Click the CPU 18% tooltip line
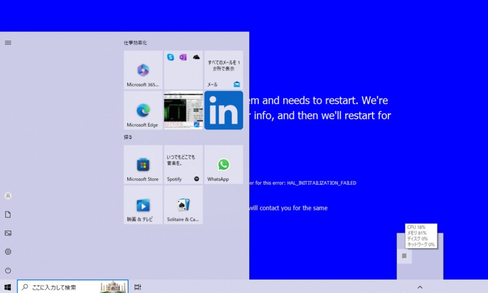This screenshot has width=488, height=293. click(x=416, y=228)
